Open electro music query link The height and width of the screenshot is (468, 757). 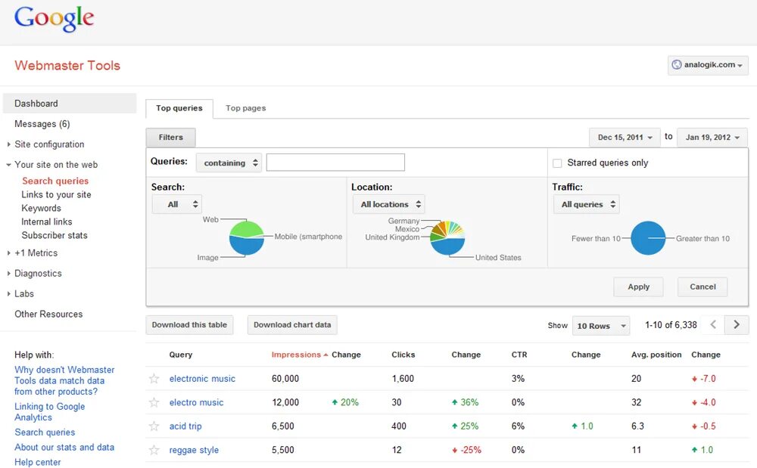tap(196, 402)
